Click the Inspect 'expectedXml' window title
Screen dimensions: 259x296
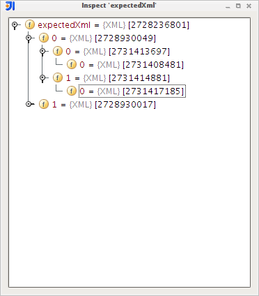click(x=119, y=6)
